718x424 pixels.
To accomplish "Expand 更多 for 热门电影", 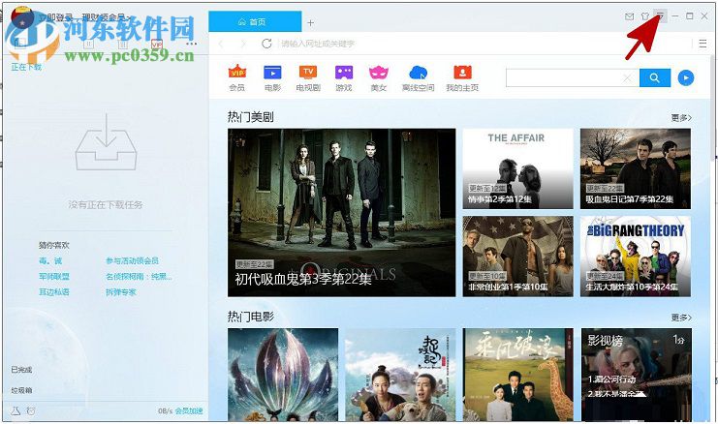I will pos(681,318).
